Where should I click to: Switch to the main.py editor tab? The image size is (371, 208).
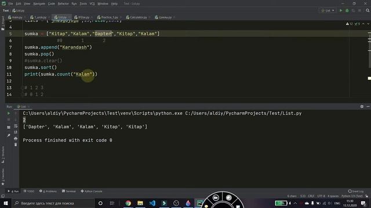(x=16, y=17)
